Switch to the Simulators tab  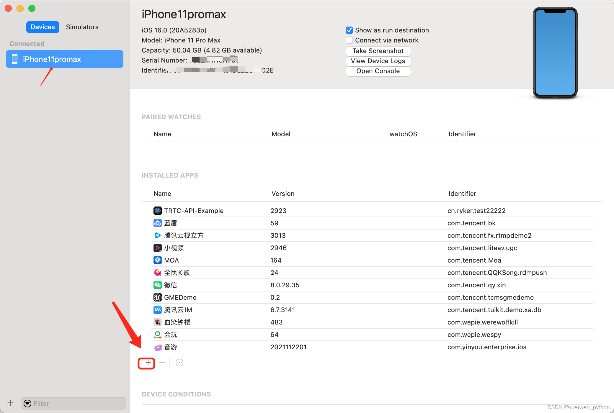(82, 27)
